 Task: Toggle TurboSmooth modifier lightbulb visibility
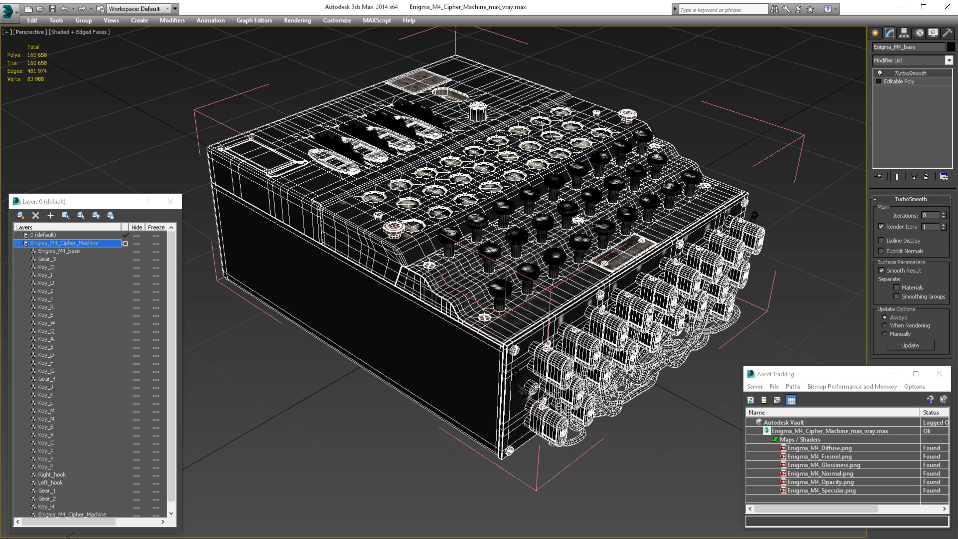879,73
